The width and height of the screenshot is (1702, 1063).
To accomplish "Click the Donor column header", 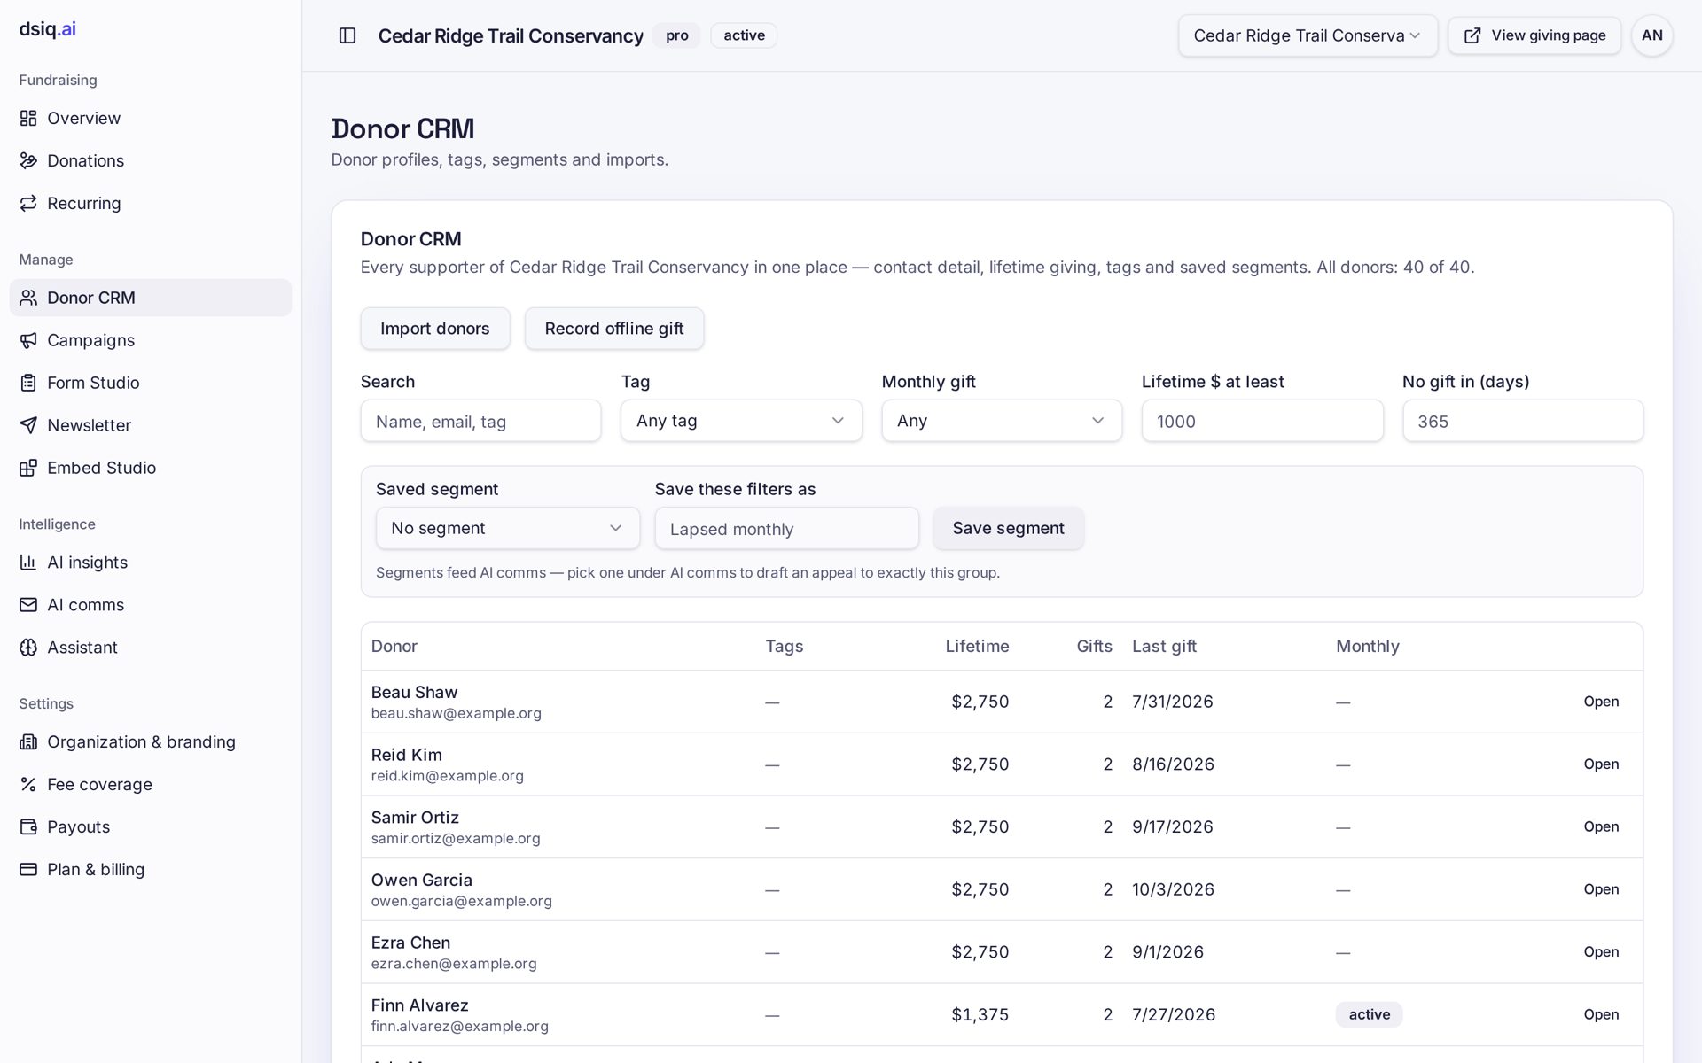I will 394,646.
